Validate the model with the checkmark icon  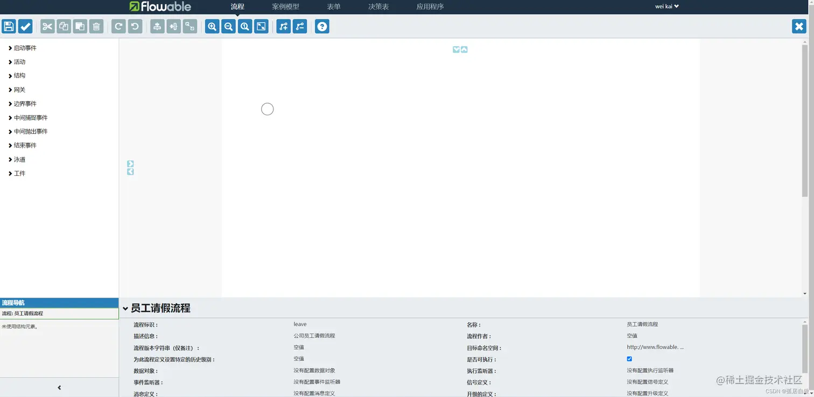coord(25,26)
